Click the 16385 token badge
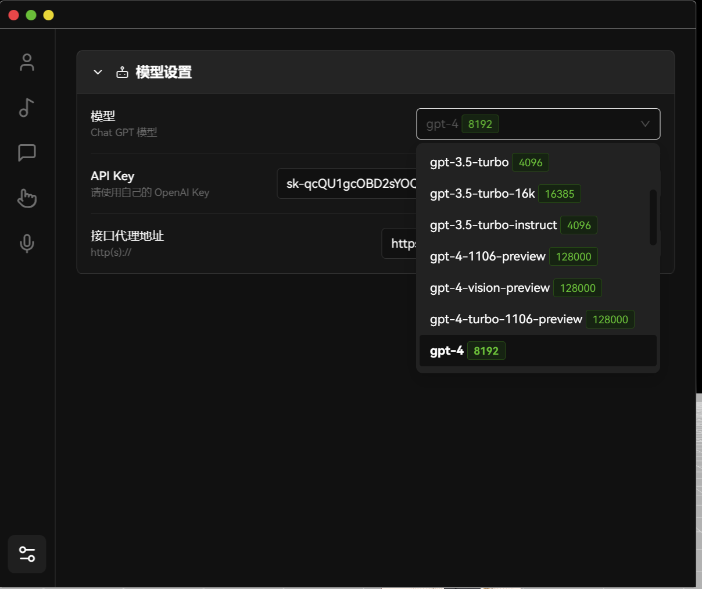Viewport: 702px width, 589px height. tap(560, 194)
